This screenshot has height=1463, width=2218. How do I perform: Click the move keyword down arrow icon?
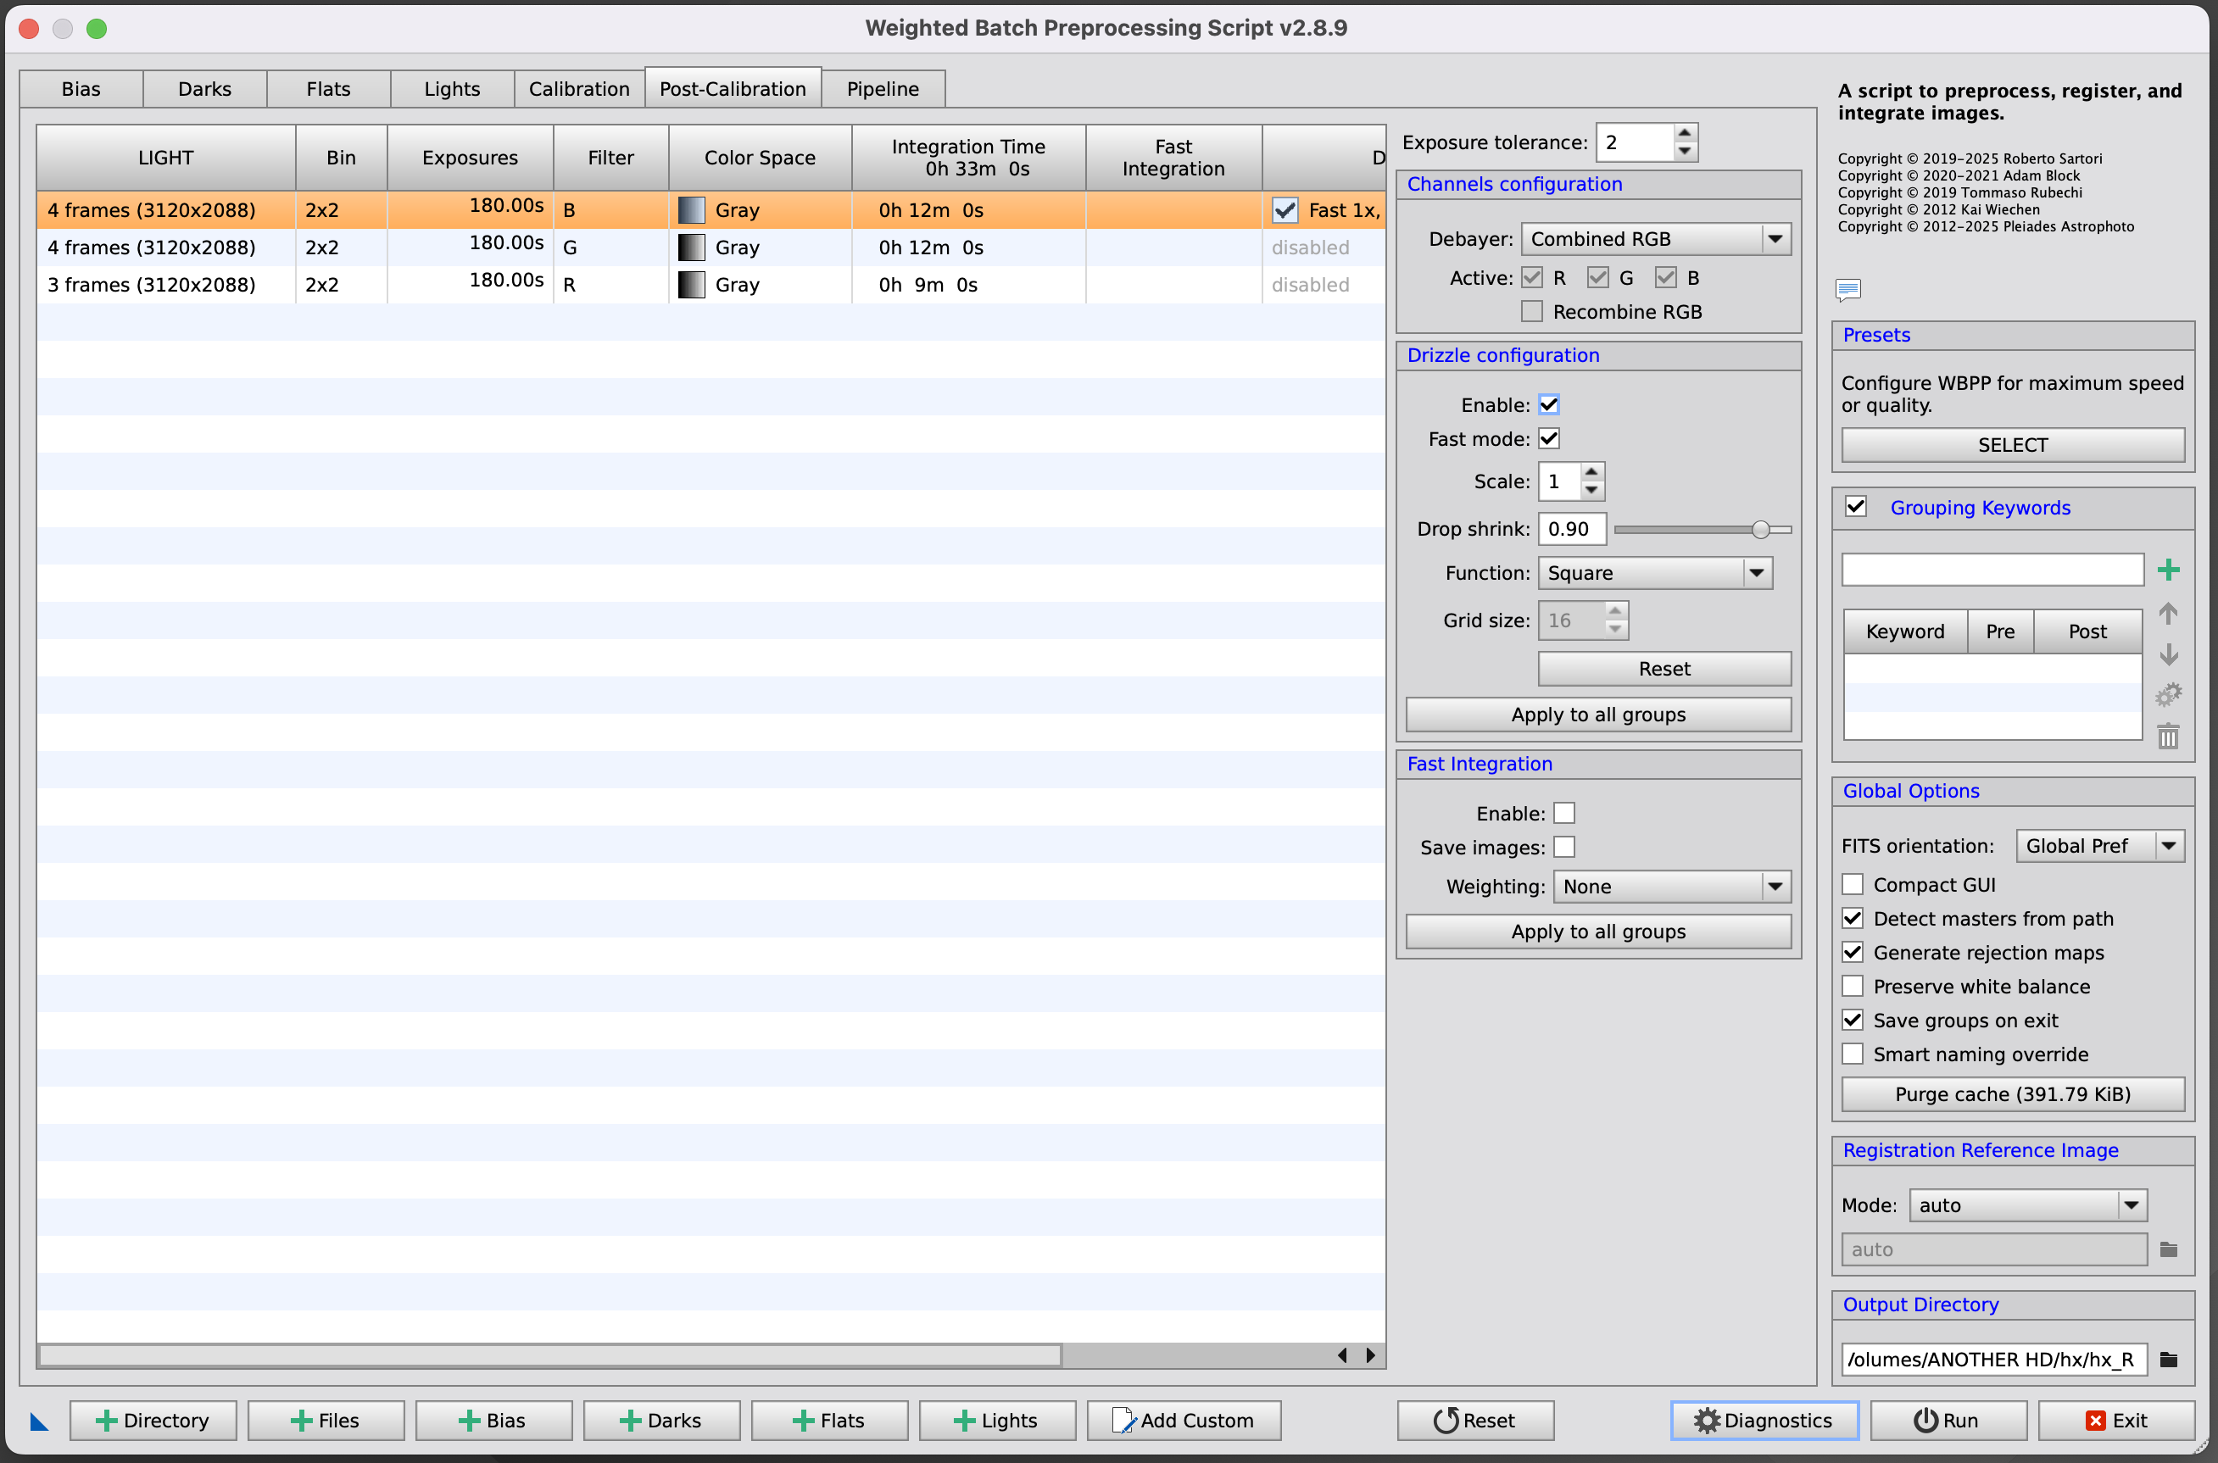[2168, 654]
